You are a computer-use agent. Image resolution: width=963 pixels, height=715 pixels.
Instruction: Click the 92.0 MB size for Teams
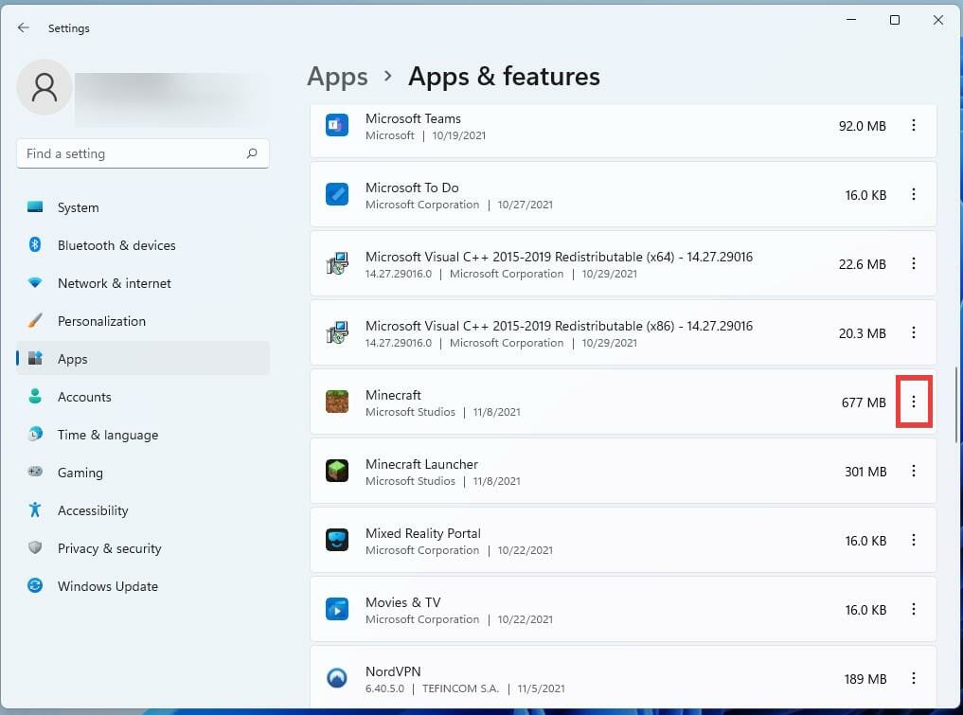click(863, 126)
